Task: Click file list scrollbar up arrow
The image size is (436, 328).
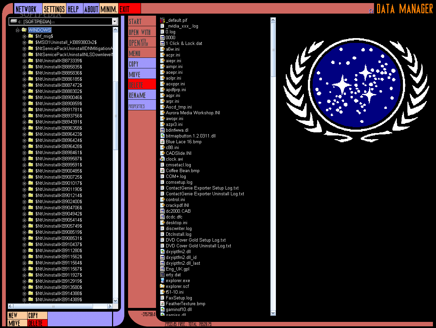Action: [x=273, y=20]
